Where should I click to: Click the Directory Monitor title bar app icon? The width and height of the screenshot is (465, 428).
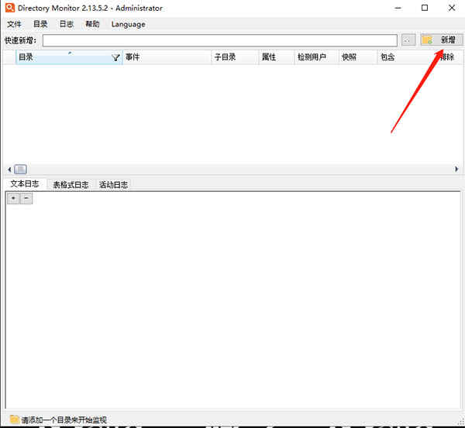pyautogui.click(x=10, y=8)
